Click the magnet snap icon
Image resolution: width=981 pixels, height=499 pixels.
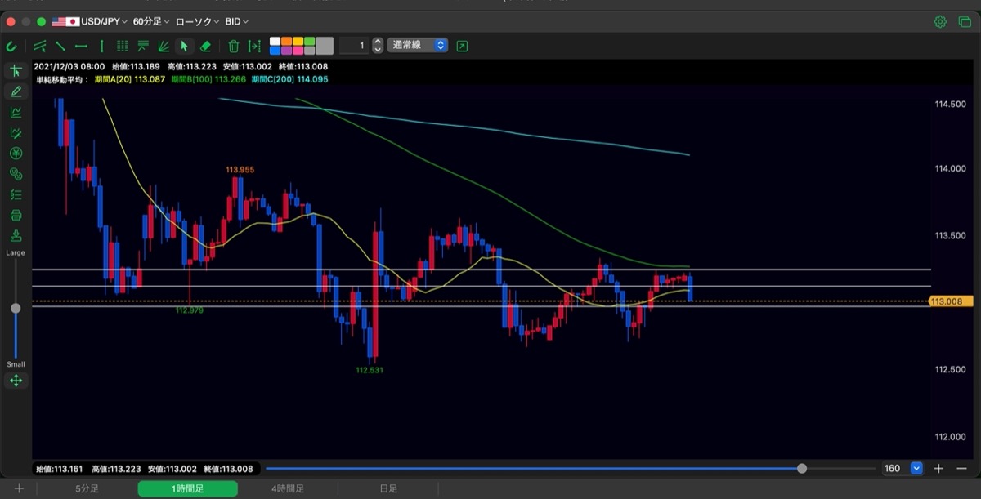tap(11, 47)
